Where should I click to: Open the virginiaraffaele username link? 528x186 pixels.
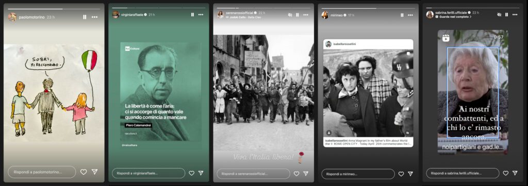click(x=133, y=15)
